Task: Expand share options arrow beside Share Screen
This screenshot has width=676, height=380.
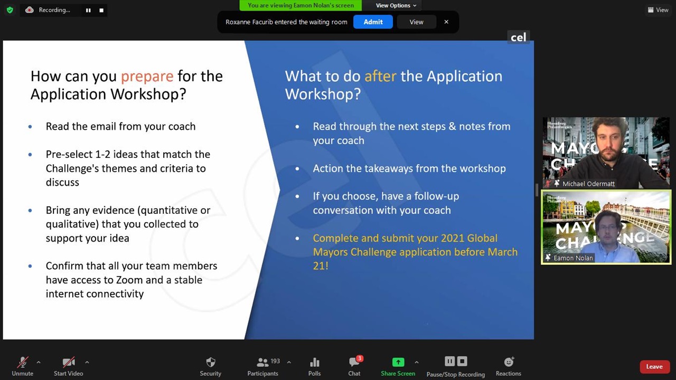Action: 417,362
